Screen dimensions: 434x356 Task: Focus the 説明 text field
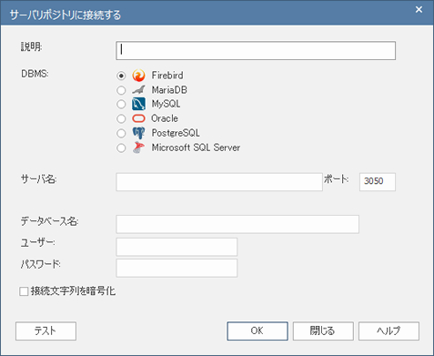[256, 50]
